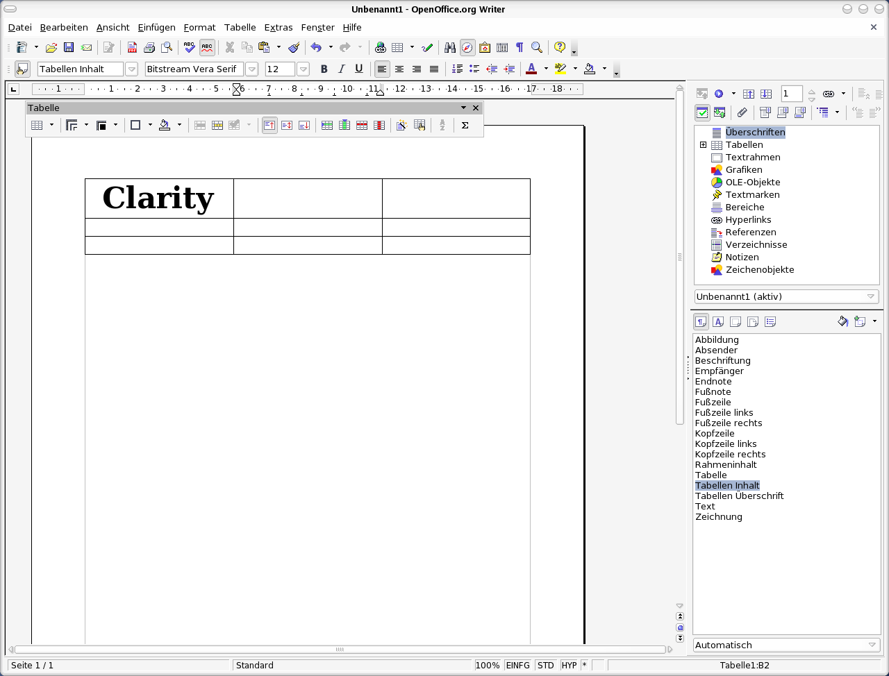Screen dimensions: 889x676
Task: Open the Einfügen menu
Action: (x=156, y=27)
